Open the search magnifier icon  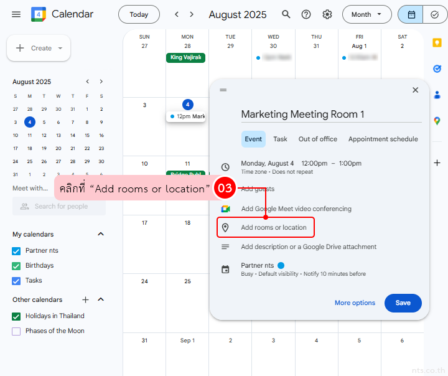286,14
